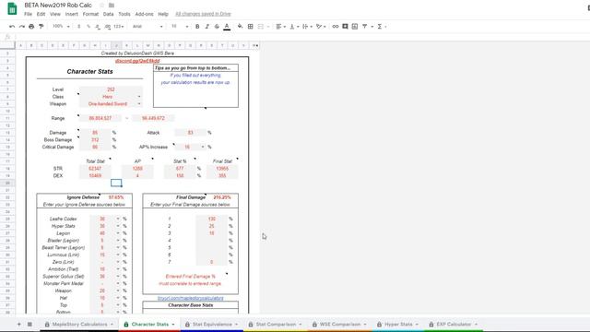Click the move-to-folder icon beside title
This screenshot has height=332, width=590.
pos(112,6)
